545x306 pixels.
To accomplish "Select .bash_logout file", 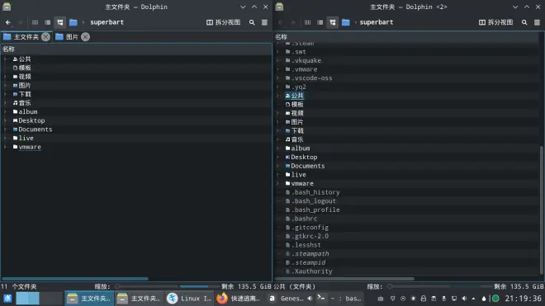I will coord(310,201).
